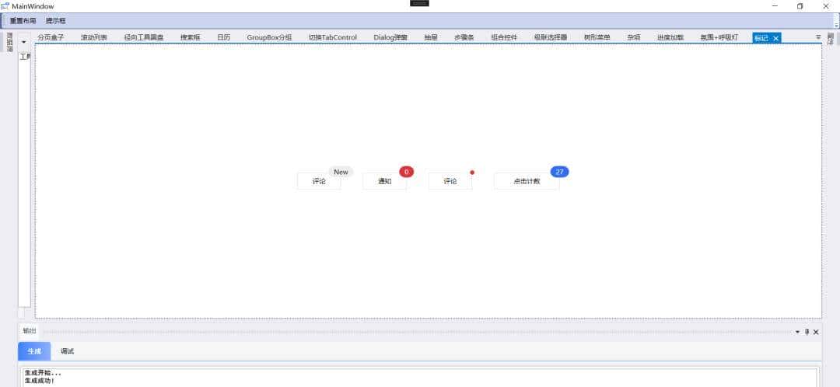Image resolution: width=840 pixels, height=387 pixels.
Task: Select the 输出 panel title tab
Action: (x=30, y=331)
